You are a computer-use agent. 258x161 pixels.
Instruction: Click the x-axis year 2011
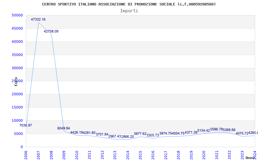pos(89,155)
